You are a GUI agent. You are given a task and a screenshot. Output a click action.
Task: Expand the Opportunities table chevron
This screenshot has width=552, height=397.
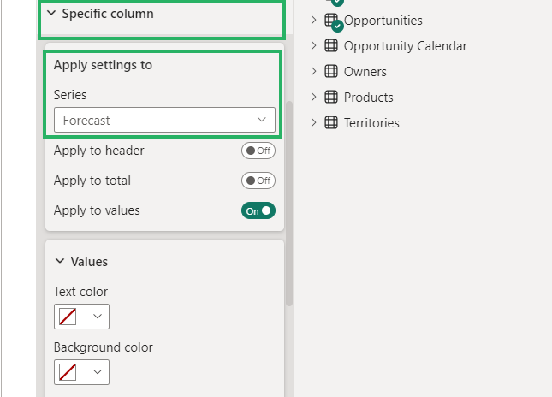coord(313,20)
